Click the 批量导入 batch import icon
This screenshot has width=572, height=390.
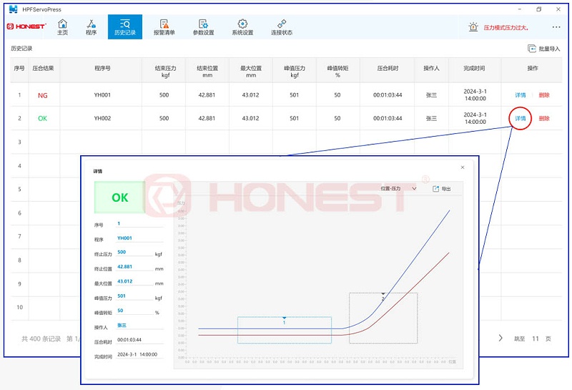[532, 49]
